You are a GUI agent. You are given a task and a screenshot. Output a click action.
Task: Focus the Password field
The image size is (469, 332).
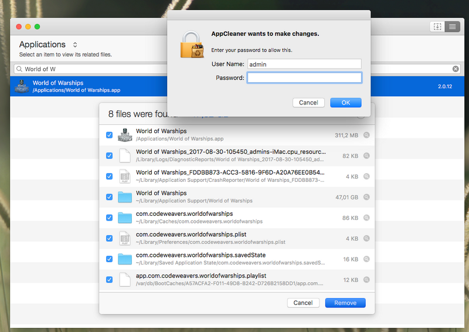pos(304,78)
